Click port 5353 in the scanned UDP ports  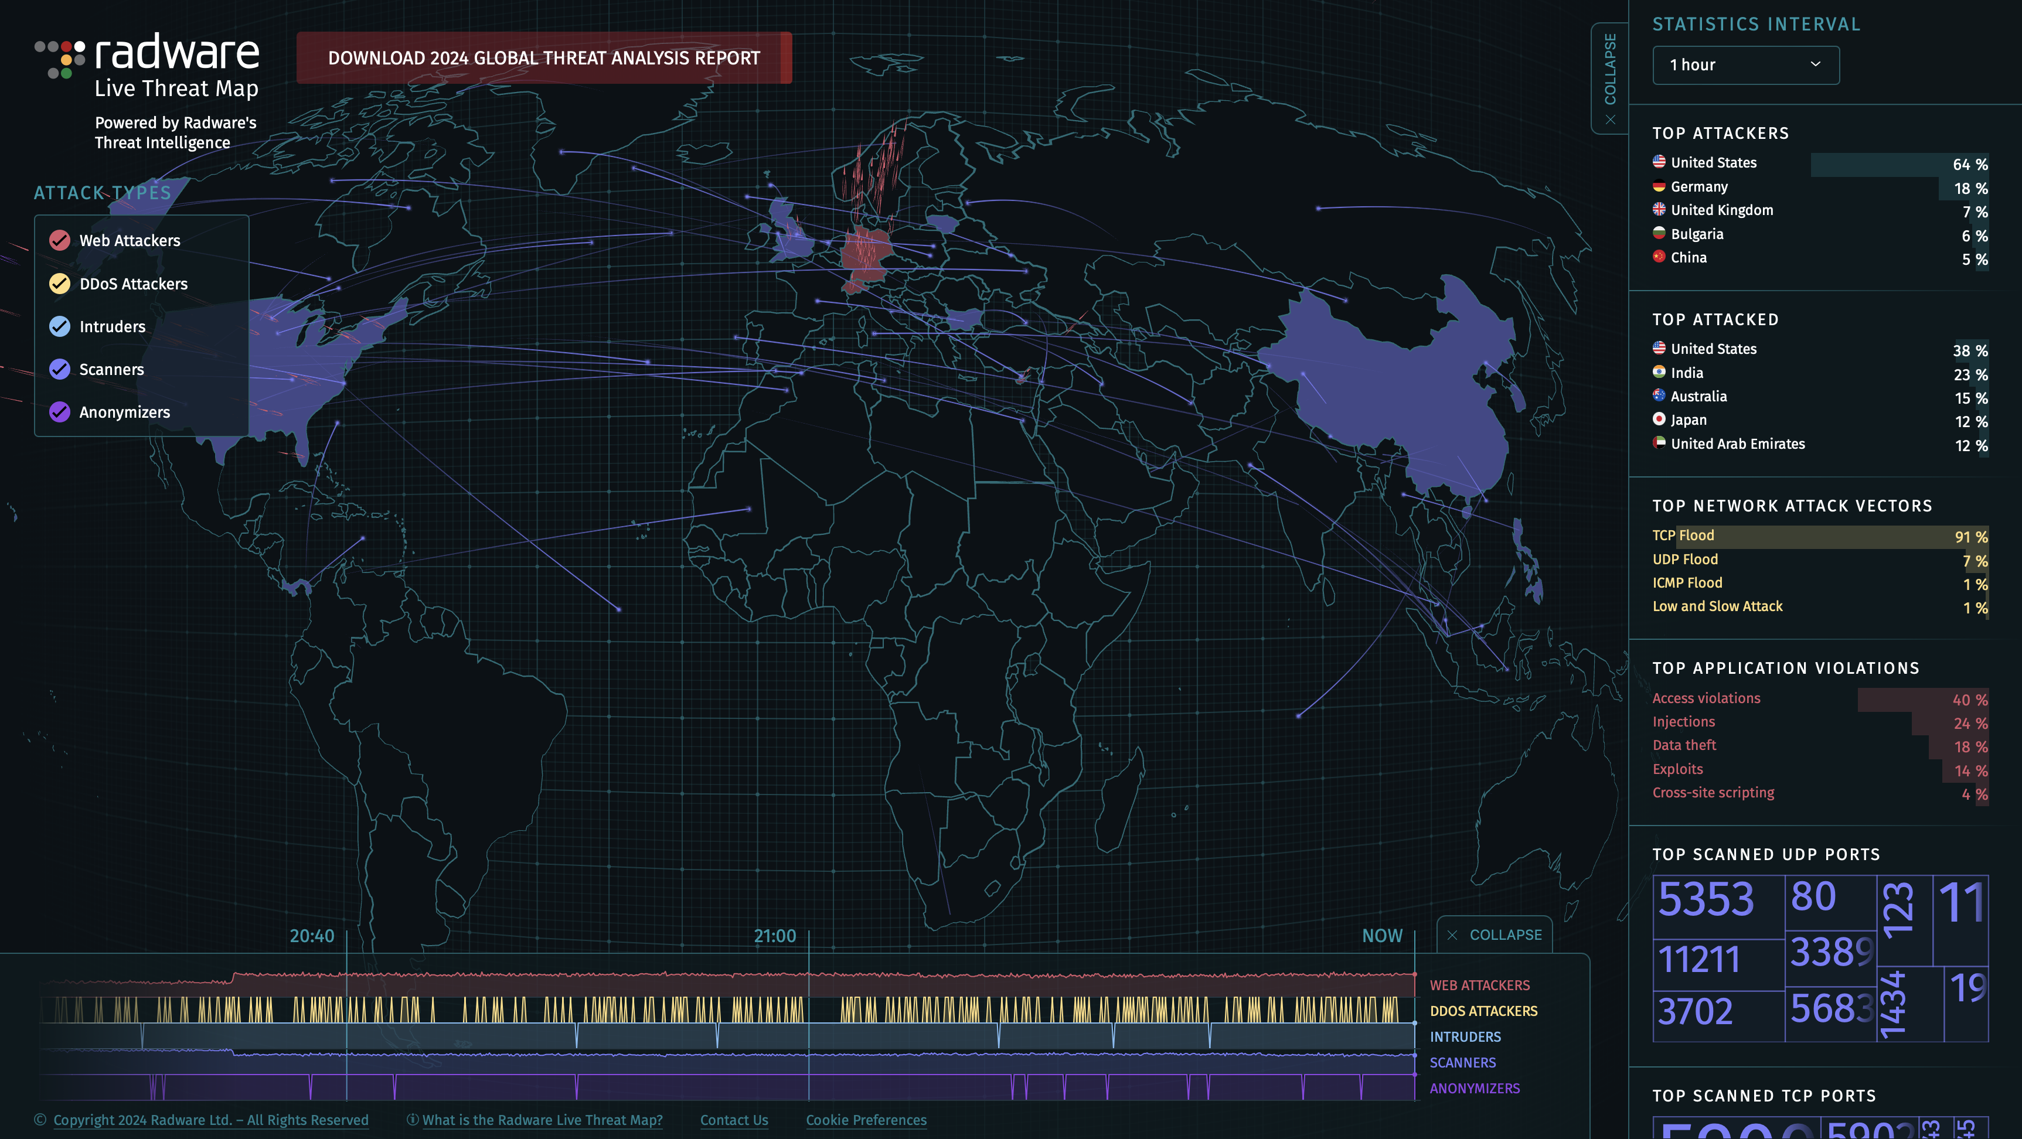[x=1706, y=900]
